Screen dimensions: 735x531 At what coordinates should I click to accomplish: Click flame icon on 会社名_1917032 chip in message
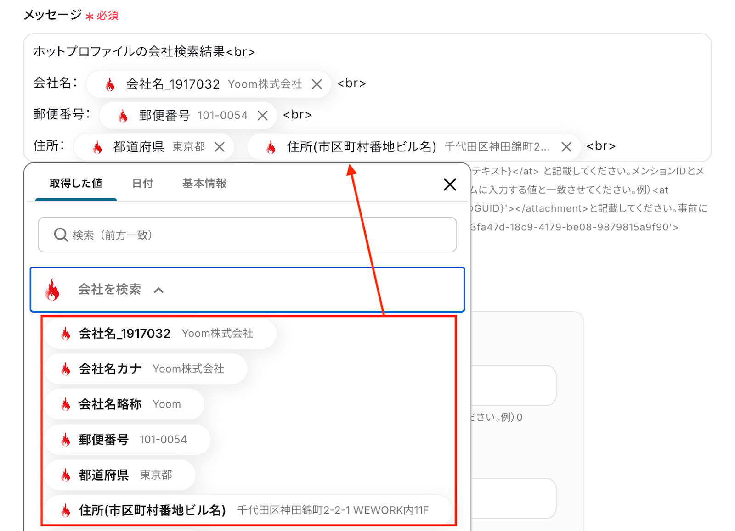click(x=110, y=84)
